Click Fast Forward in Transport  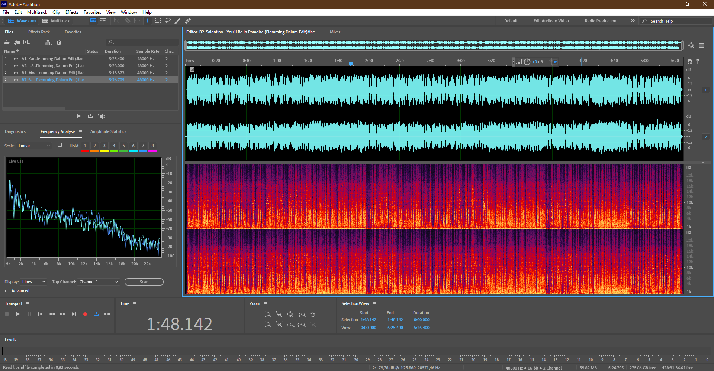(62, 314)
